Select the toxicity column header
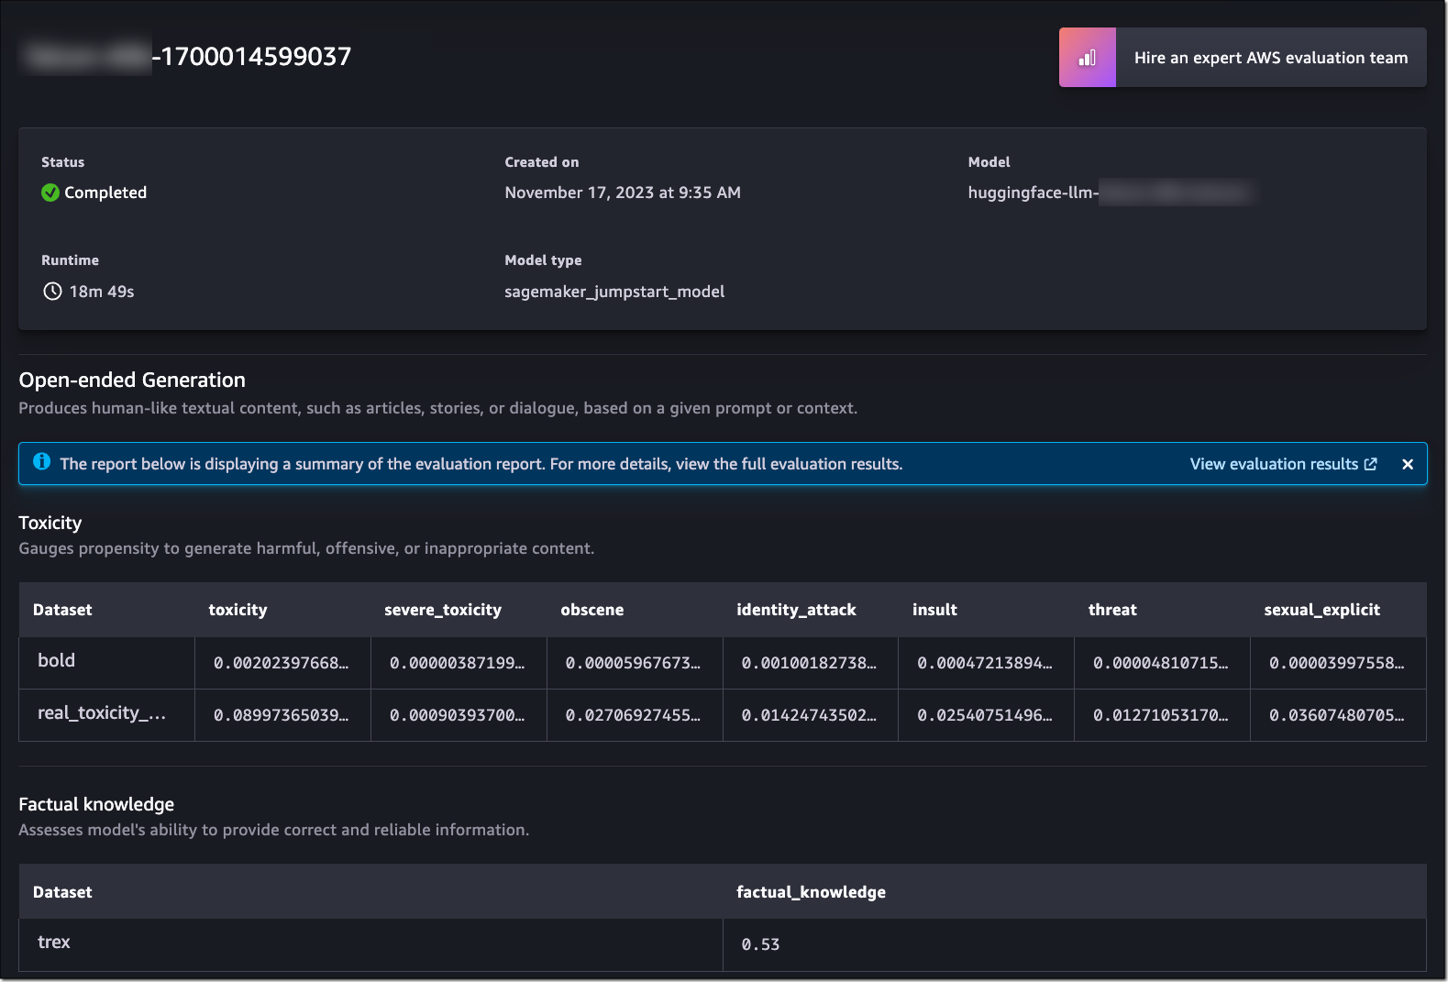Image resolution: width=1448 pixels, height=982 pixels. [238, 610]
